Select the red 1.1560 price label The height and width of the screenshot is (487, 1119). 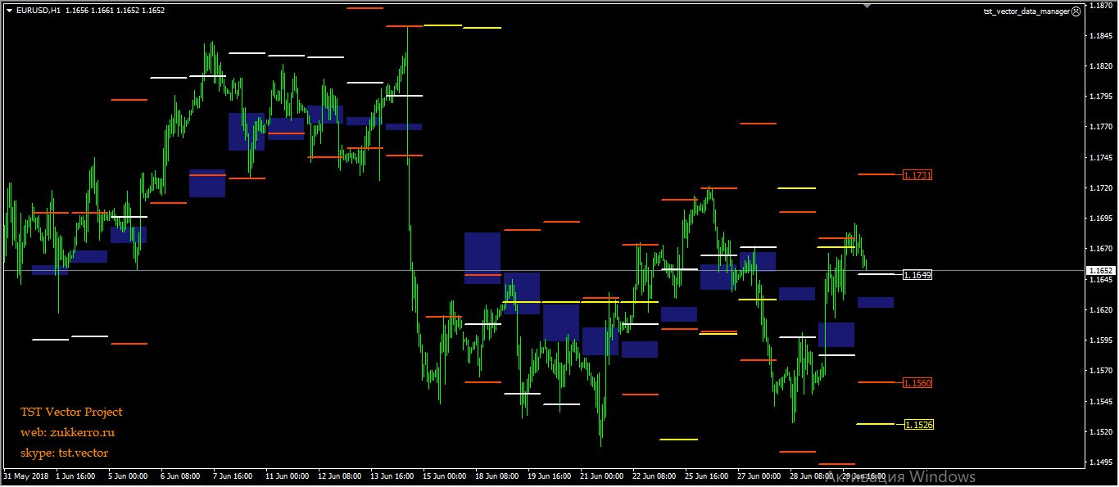pyautogui.click(x=917, y=383)
